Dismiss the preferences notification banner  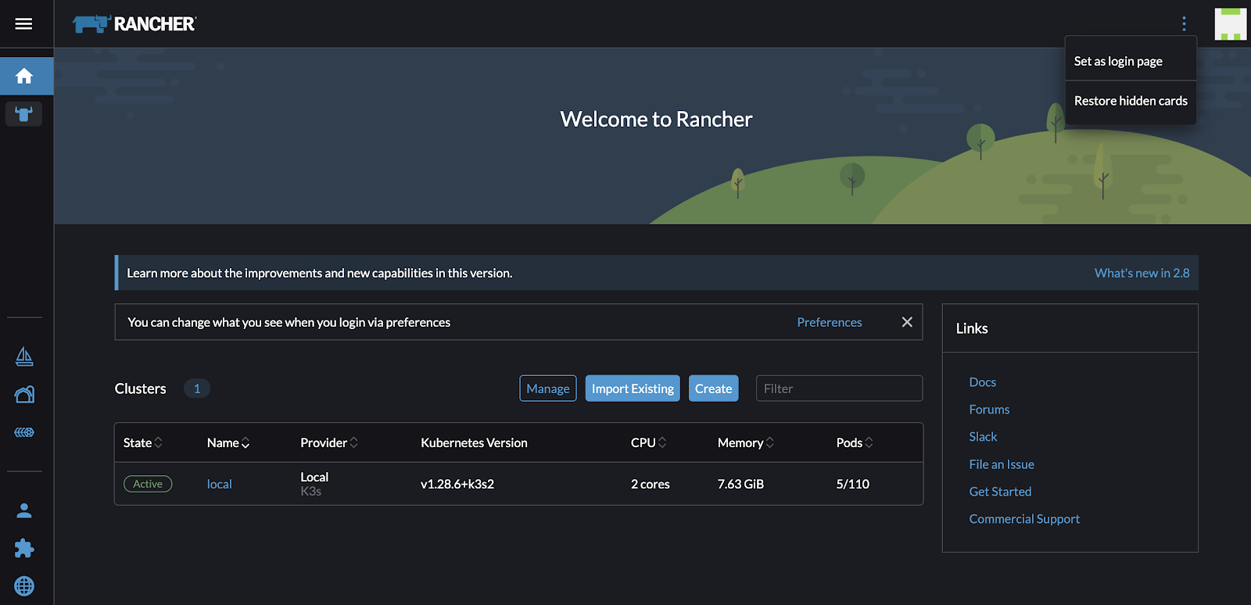(907, 322)
